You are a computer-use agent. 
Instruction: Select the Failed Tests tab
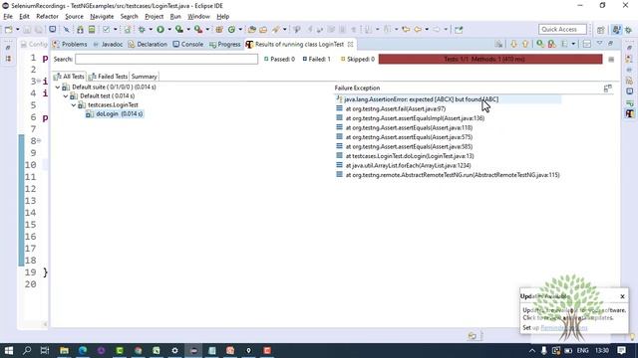pos(108,77)
